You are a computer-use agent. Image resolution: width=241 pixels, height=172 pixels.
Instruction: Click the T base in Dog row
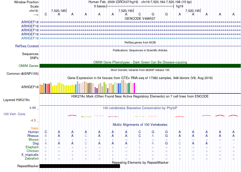click(140, 143)
